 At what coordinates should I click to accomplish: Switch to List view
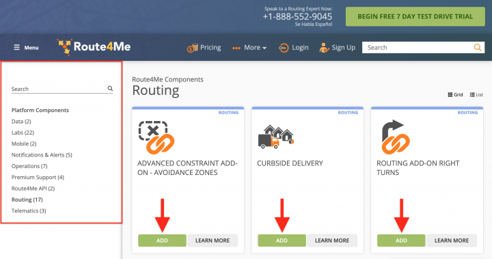click(x=476, y=94)
